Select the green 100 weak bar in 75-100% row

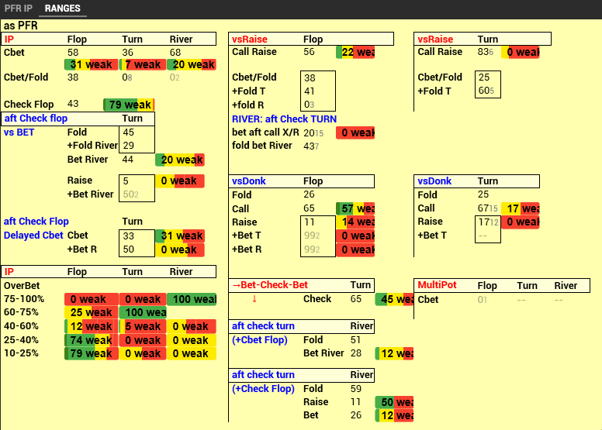click(192, 299)
